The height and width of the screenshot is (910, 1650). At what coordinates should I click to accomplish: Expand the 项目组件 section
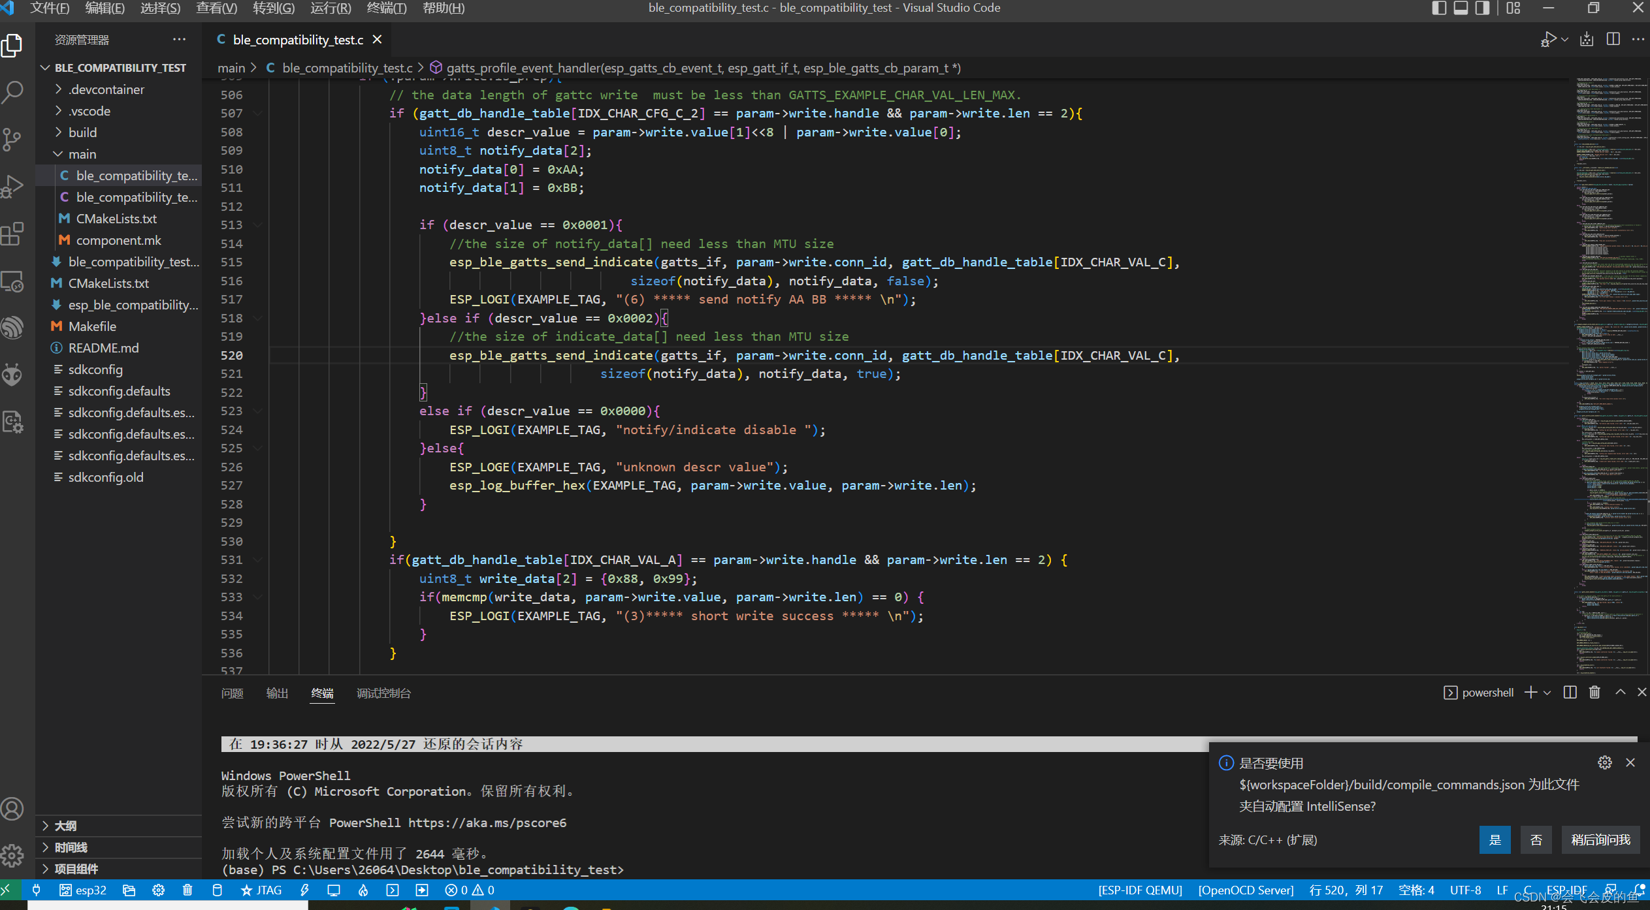[119, 869]
